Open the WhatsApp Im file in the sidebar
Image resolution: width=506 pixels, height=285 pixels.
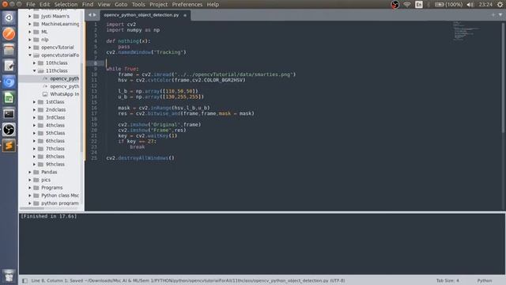click(x=65, y=94)
